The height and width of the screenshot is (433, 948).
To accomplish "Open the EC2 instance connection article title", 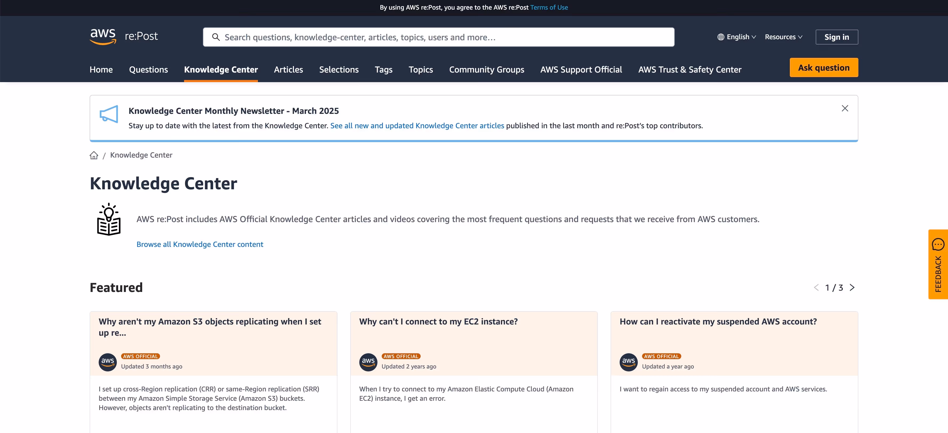I will point(438,321).
